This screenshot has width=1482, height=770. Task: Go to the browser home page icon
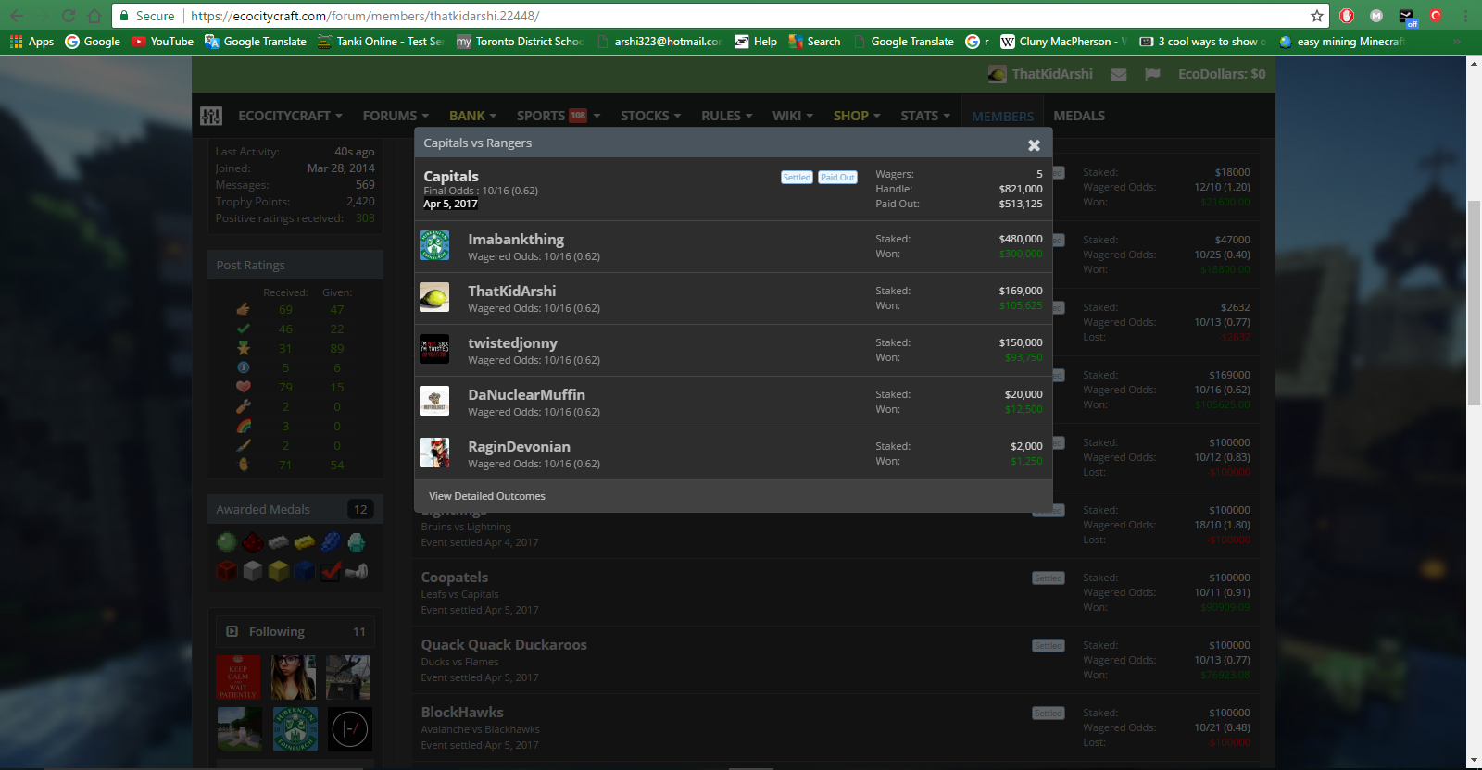point(94,16)
